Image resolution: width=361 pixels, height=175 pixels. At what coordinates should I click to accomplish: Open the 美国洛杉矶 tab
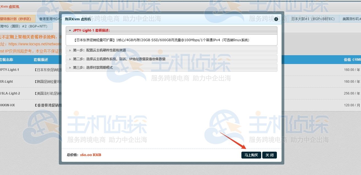click(350, 19)
